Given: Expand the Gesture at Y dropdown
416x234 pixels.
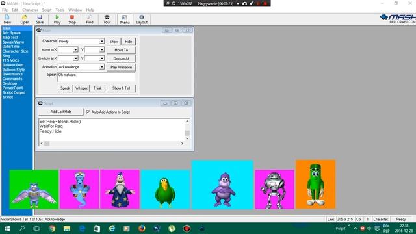Looking at the screenshot, I should [102, 58].
